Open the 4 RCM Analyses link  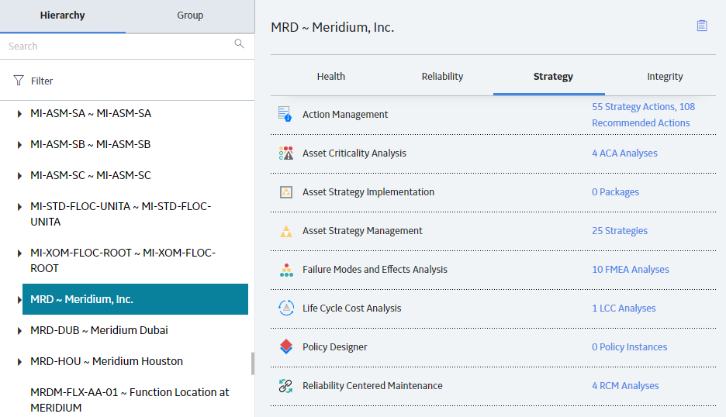(x=625, y=385)
